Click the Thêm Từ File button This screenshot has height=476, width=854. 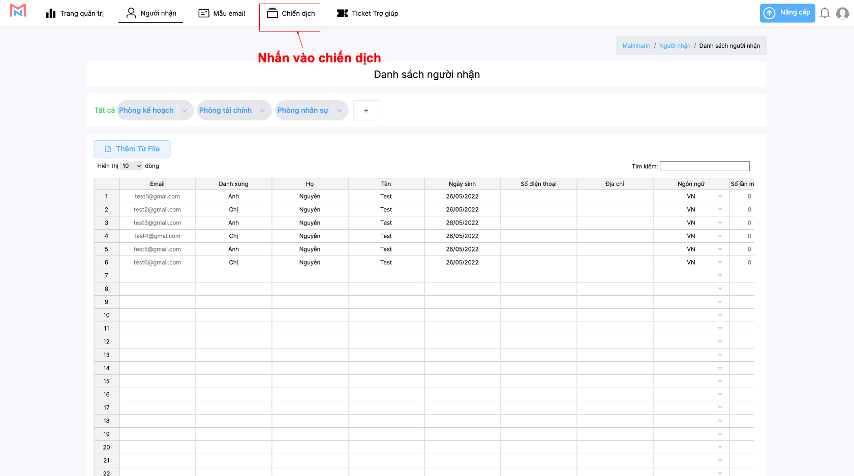[132, 149]
